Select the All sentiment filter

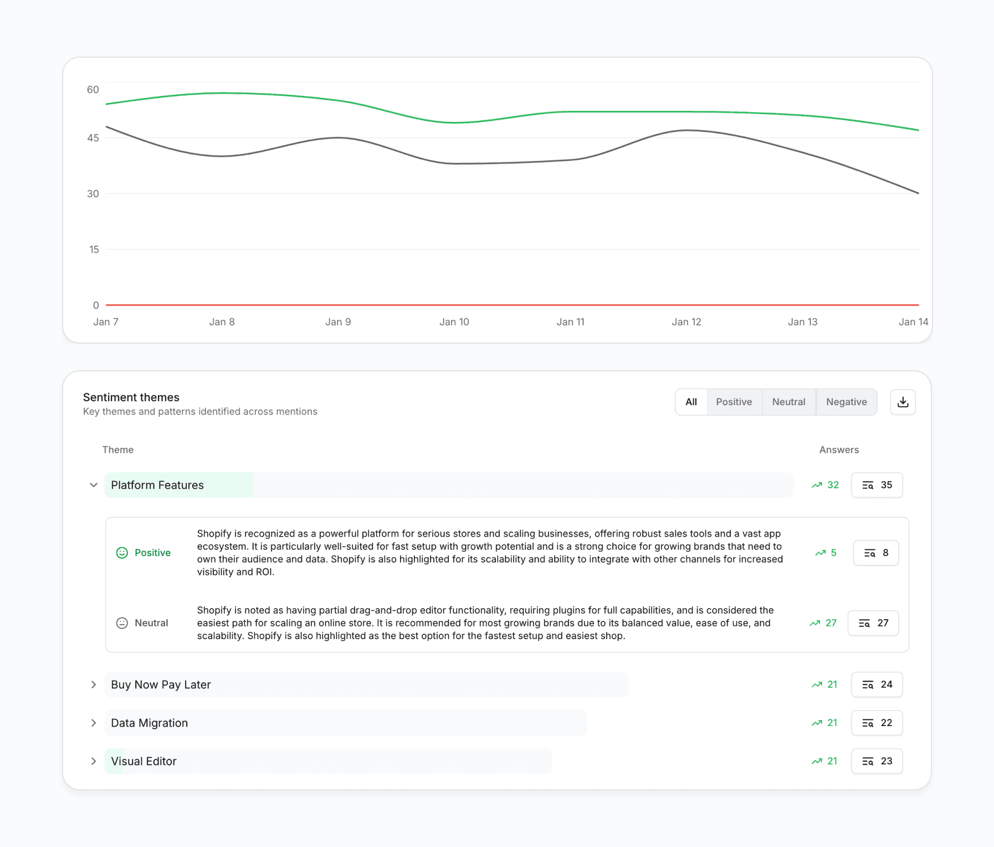[x=691, y=402]
